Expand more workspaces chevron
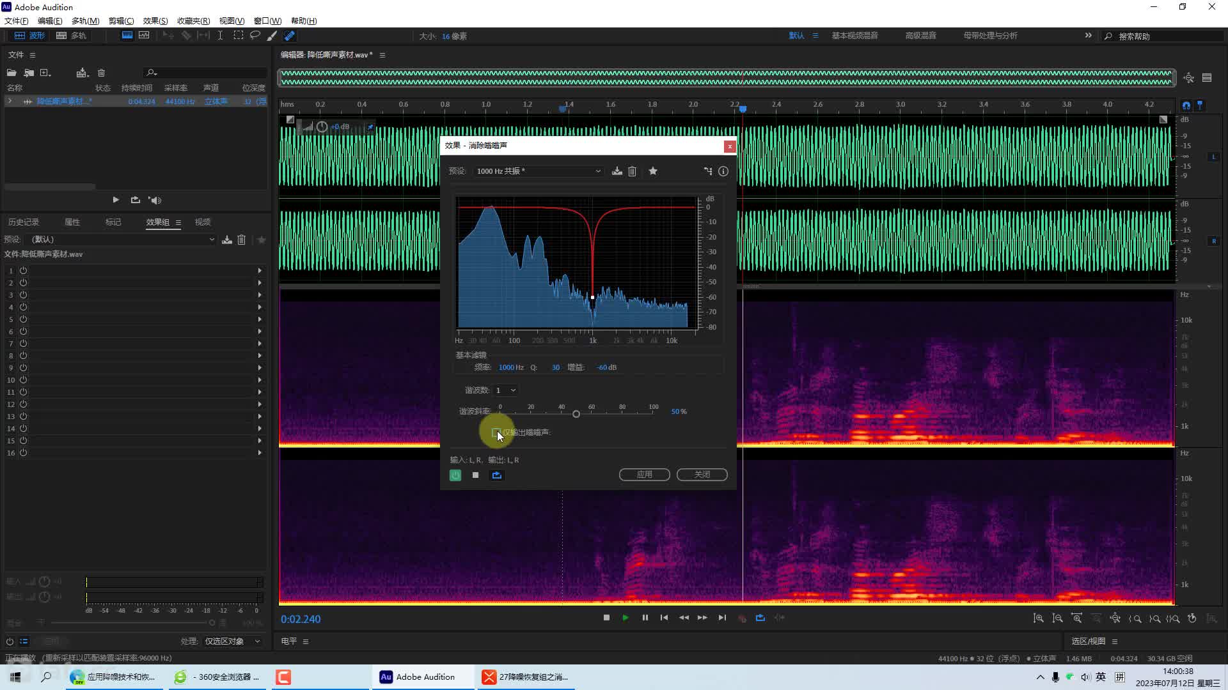Image resolution: width=1228 pixels, height=690 pixels. pyautogui.click(x=1088, y=36)
